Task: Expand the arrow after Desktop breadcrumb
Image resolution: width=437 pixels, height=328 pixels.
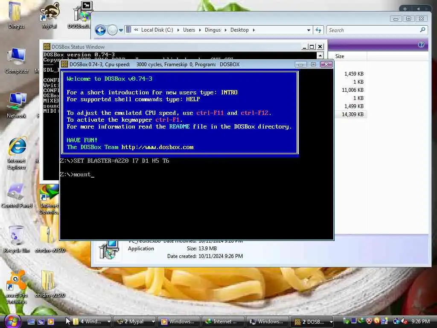Action: coord(253,30)
